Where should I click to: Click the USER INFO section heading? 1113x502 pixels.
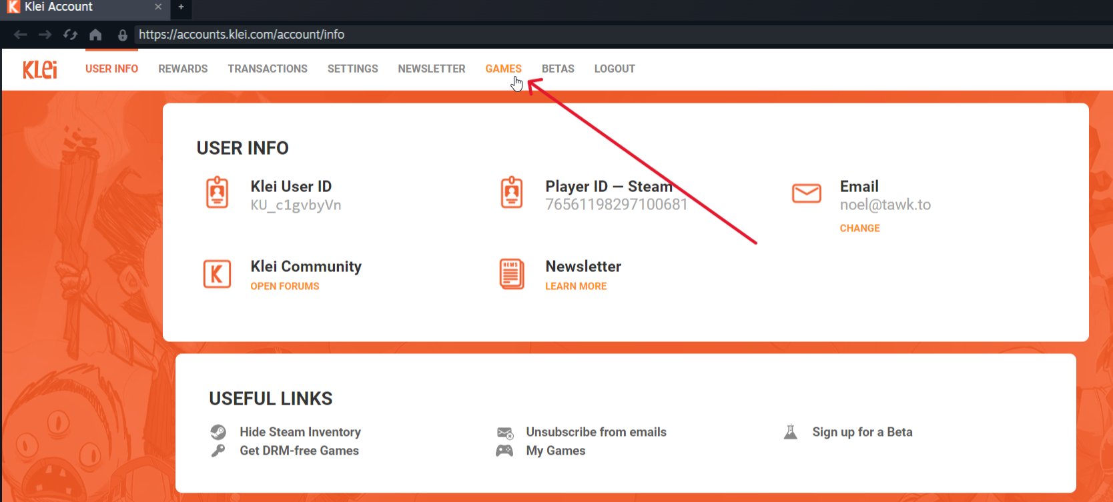pos(243,148)
